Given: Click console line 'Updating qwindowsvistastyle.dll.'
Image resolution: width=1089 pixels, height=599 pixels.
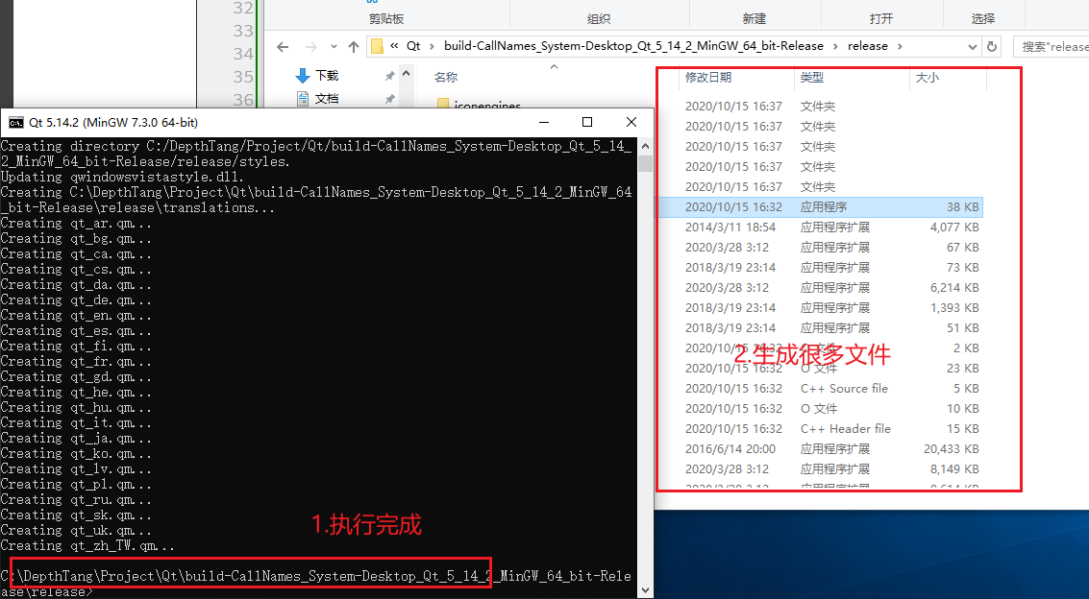Looking at the screenshot, I should click(x=122, y=177).
